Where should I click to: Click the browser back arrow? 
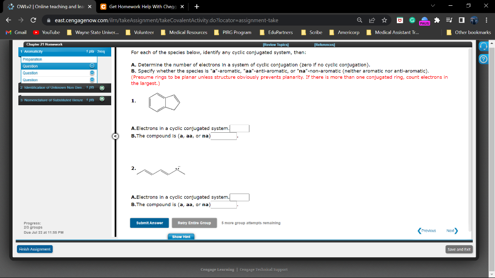(9, 20)
